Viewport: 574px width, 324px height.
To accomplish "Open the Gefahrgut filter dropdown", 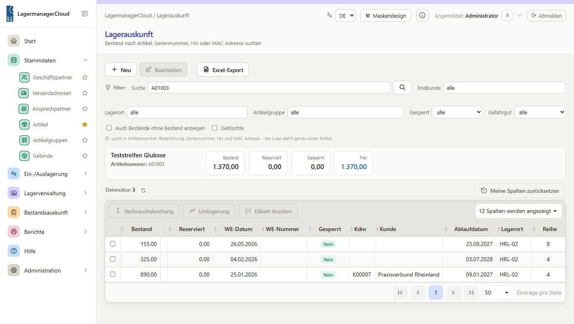I will (x=540, y=112).
